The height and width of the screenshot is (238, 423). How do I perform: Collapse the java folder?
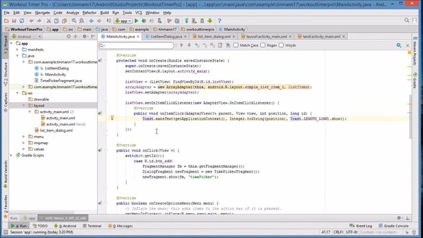tap(18, 56)
